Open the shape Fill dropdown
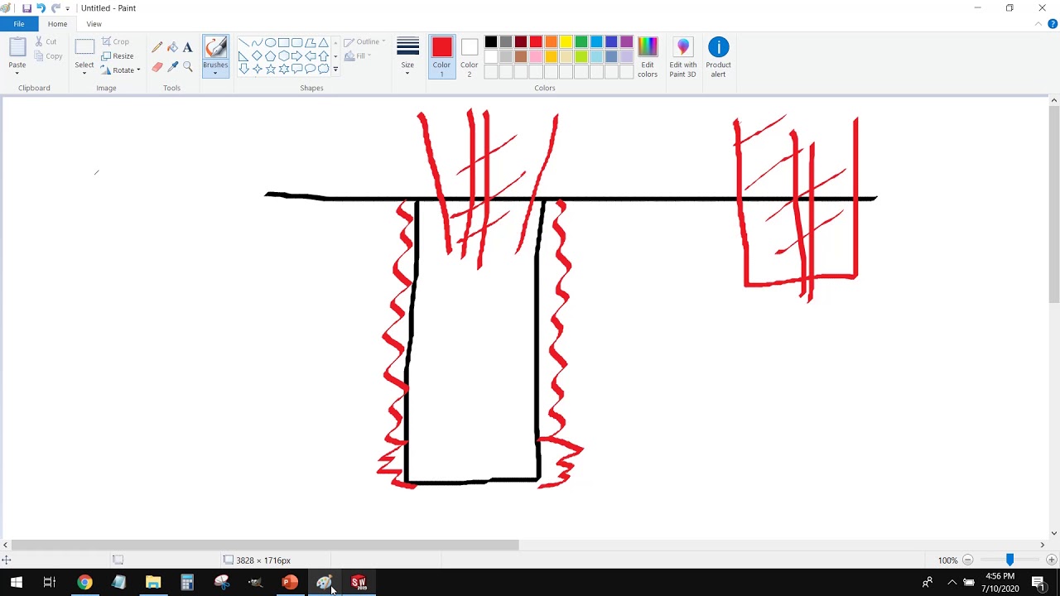Viewport: 1060px width, 596px height. [x=358, y=55]
